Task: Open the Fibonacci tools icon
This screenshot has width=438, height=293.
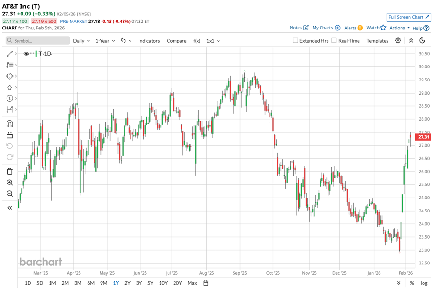Action: click(9, 65)
